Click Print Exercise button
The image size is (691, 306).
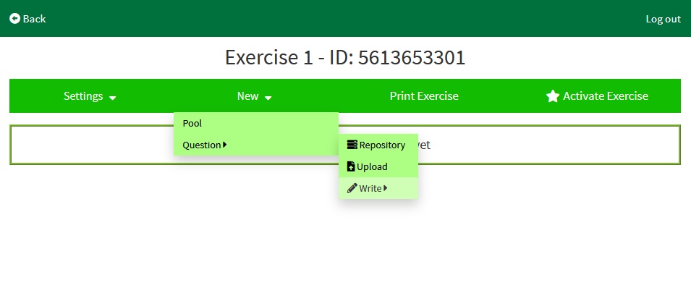424,96
